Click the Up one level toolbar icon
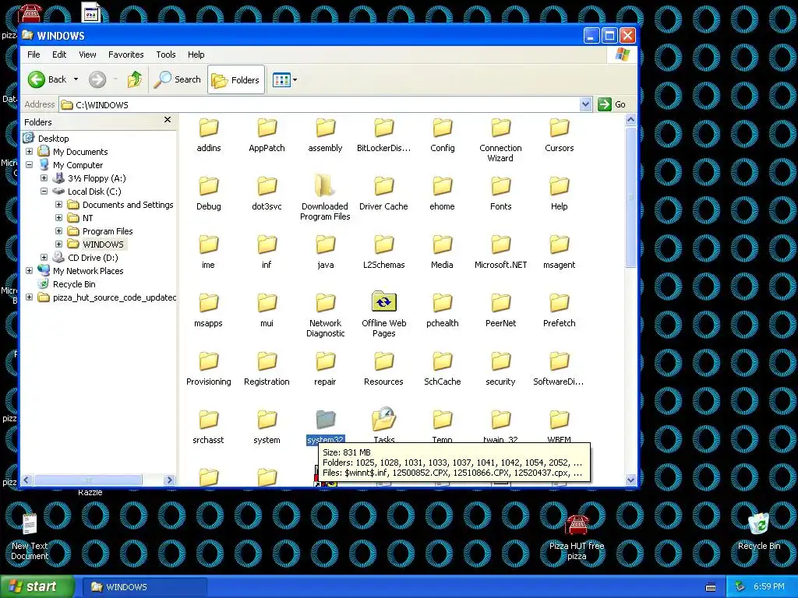This screenshot has height=598, width=798. click(x=135, y=79)
